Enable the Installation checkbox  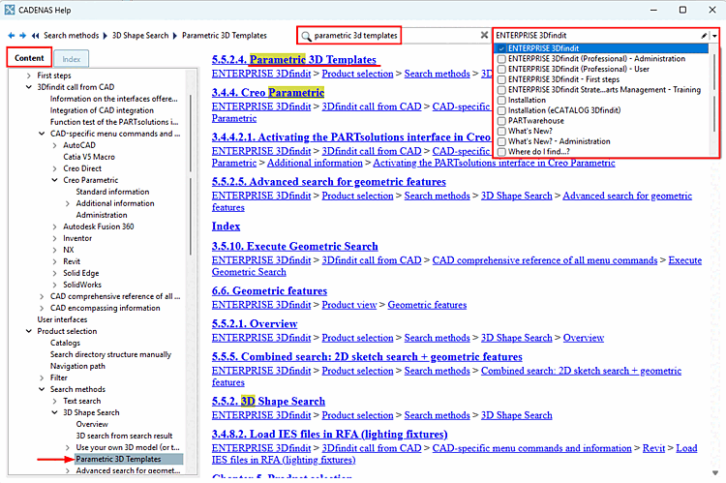point(501,100)
